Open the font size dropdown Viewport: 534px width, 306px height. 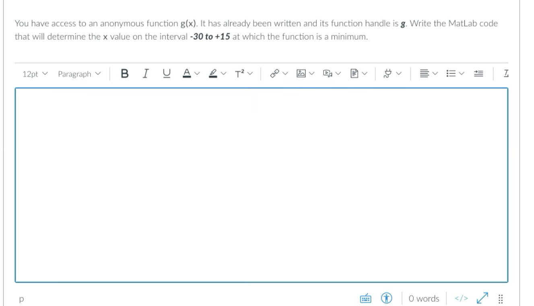(35, 74)
